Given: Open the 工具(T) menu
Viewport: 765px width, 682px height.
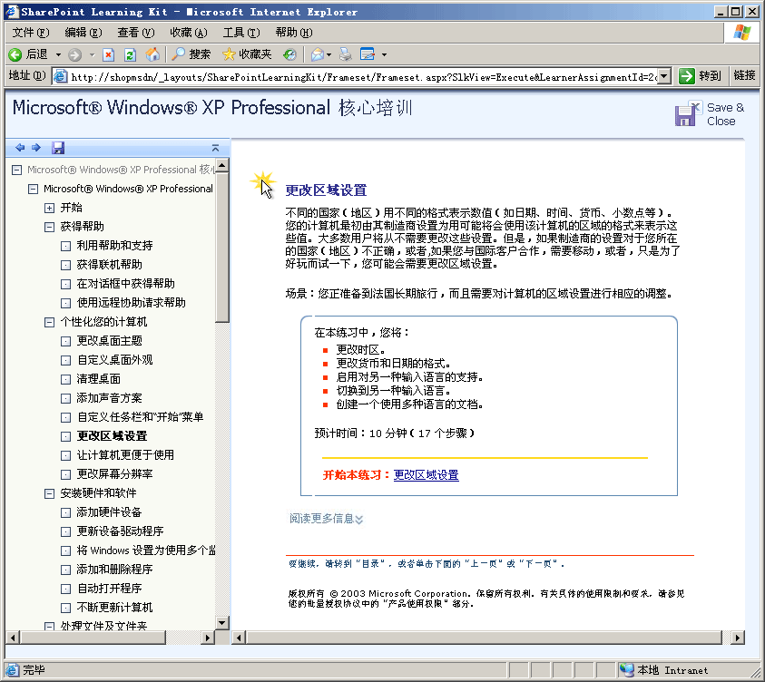Looking at the screenshot, I should pyautogui.click(x=241, y=33).
